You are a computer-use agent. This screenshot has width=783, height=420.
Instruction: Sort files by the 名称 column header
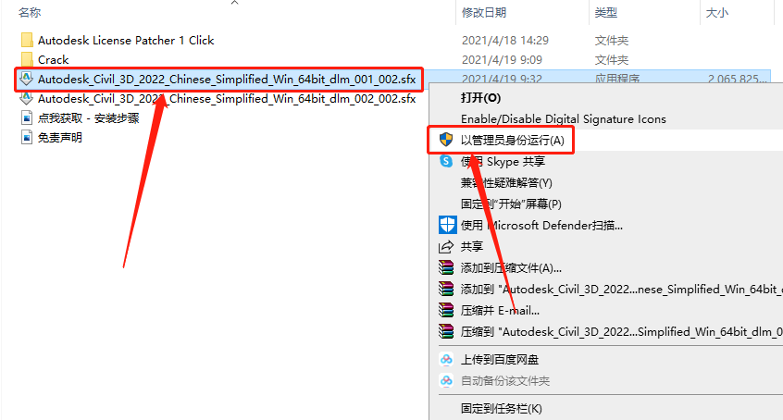[x=30, y=12]
